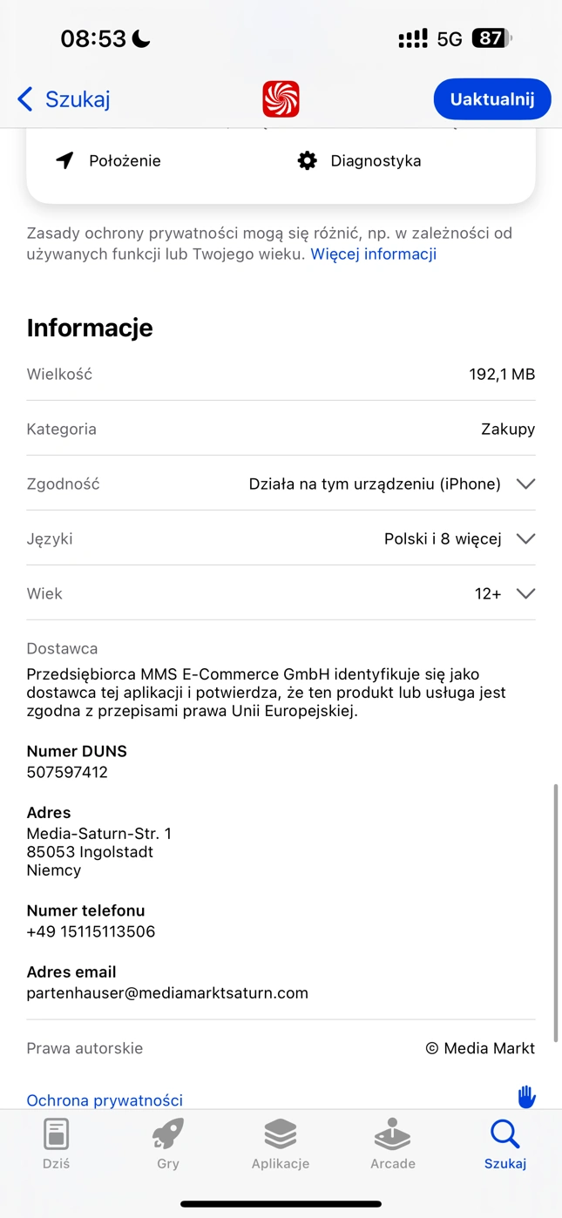Tap the blue hand privacy icon
Screen dimensions: 562x1218
[x=526, y=1096]
